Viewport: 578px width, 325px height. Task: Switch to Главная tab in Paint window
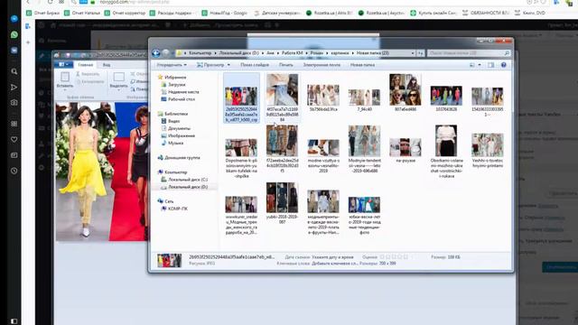click(85, 65)
